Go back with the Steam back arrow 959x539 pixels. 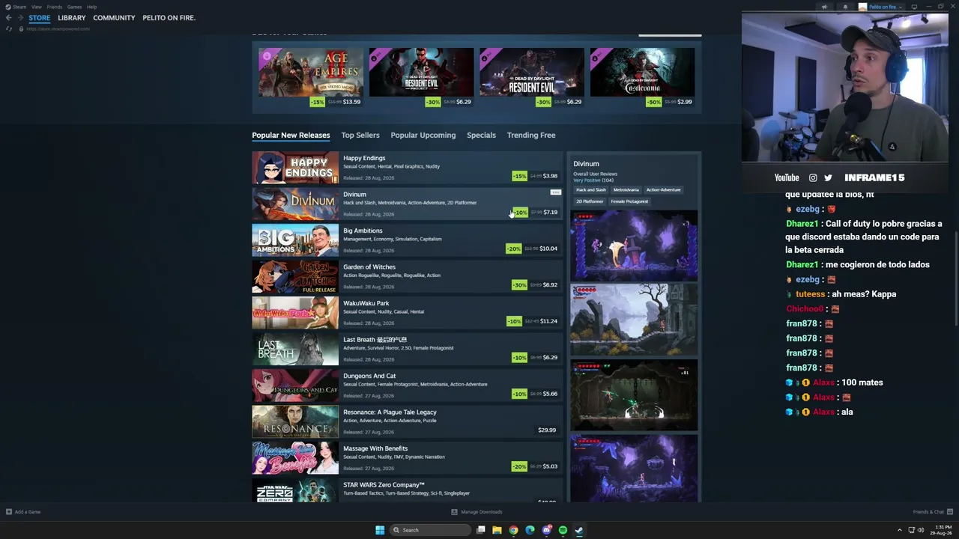(x=8, y=17)
